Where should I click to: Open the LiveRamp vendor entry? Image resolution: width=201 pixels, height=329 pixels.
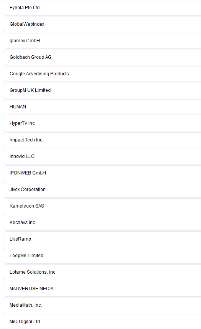tap(102, 239)
